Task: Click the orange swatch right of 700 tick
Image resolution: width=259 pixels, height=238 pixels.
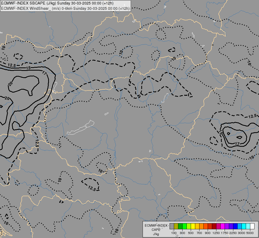Action: tap(201, 226)
